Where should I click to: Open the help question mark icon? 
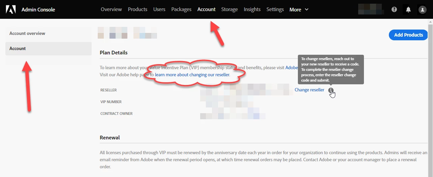click(394, 9)
